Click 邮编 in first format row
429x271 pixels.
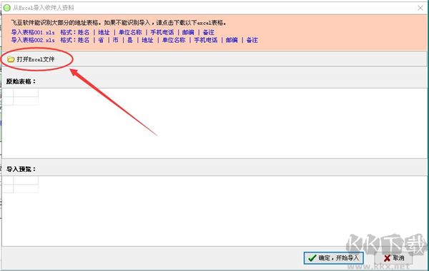(188, 32)
